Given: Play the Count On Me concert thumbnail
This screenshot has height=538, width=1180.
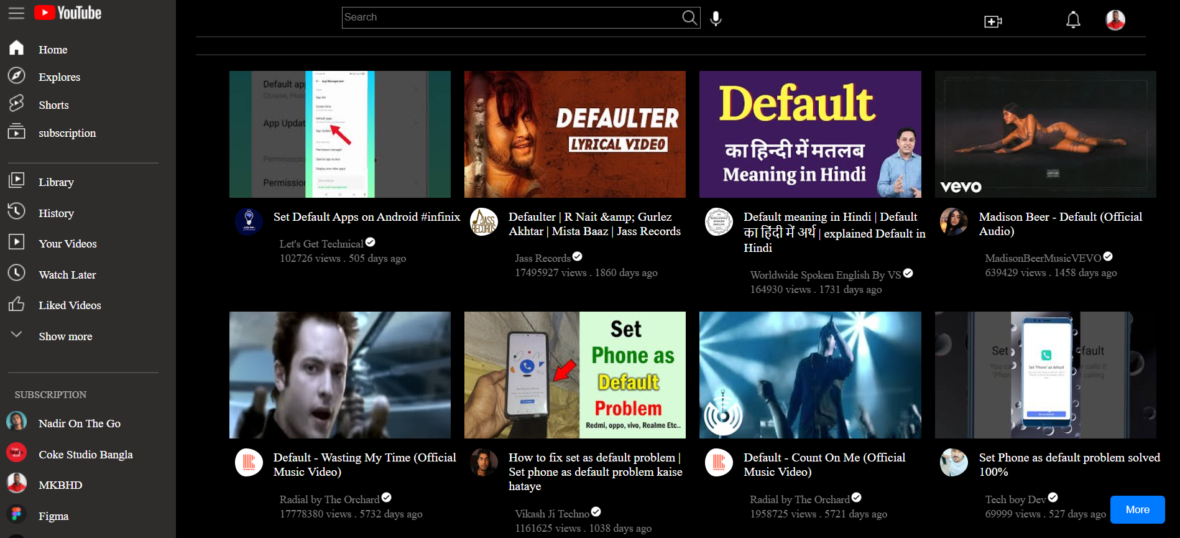Looking at the screenshot, I should click(810, 375).
